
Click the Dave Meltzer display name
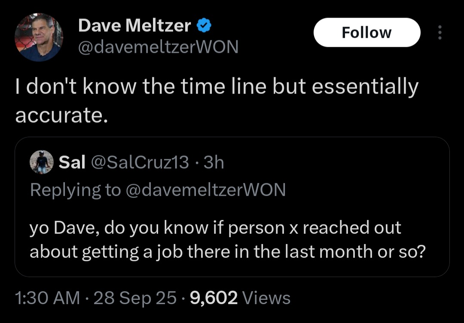point(134,26)
